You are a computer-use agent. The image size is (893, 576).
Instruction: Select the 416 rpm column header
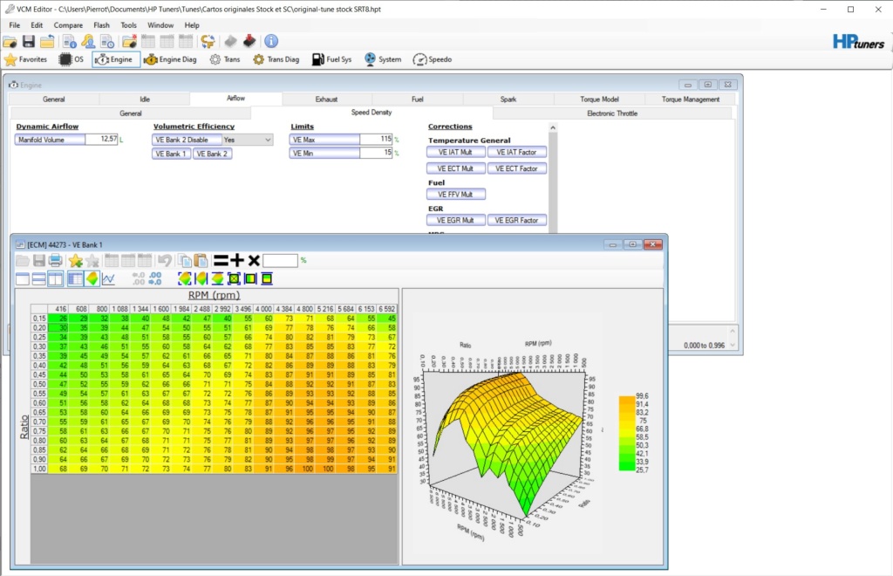click(x=58, y=309)
